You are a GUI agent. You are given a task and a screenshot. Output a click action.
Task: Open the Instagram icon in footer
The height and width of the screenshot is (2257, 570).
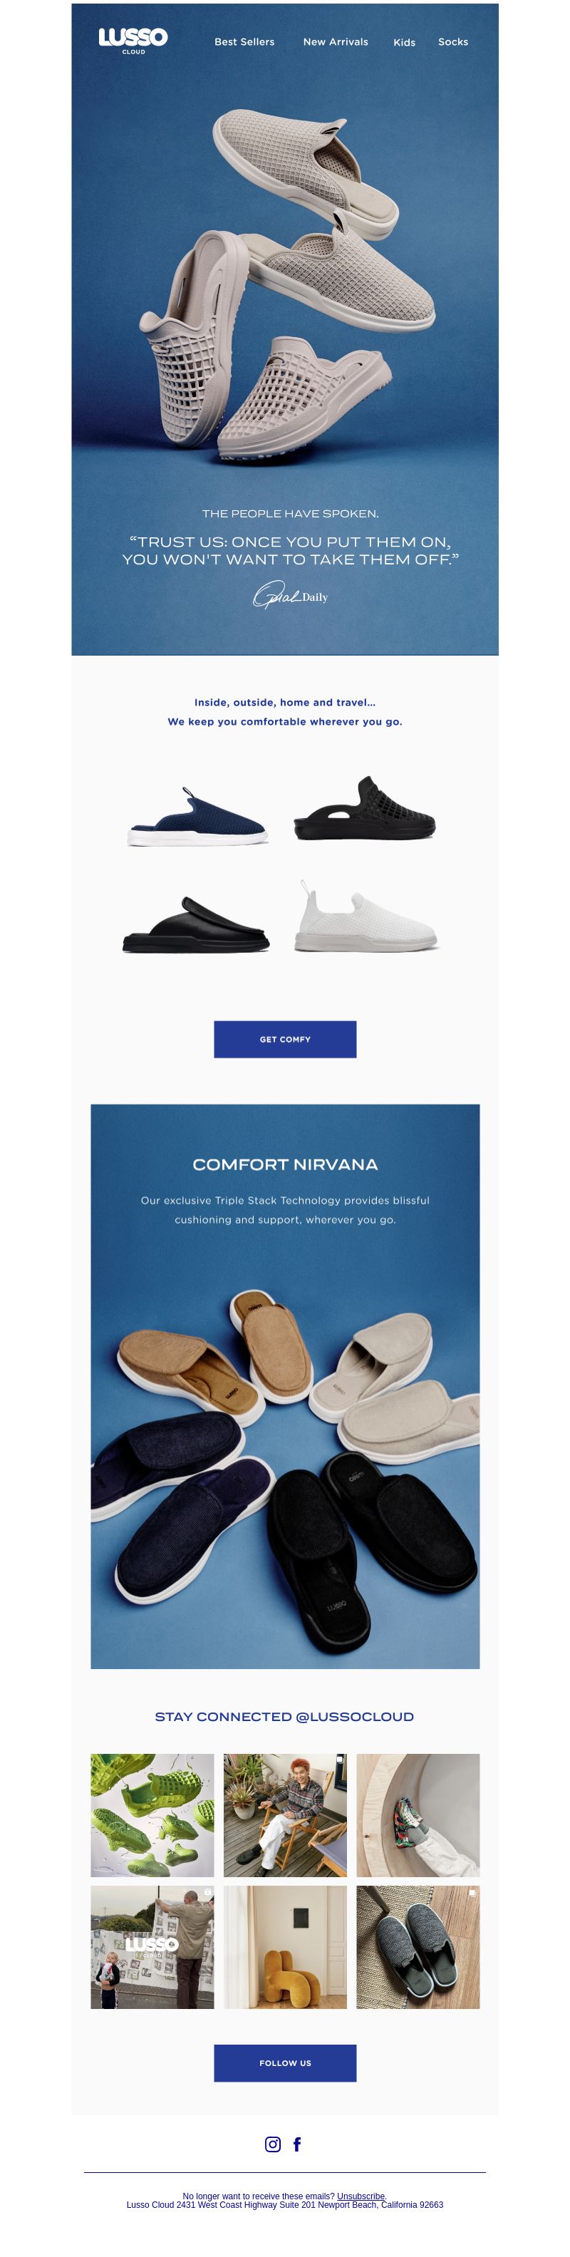click(x=273, y=2144)
